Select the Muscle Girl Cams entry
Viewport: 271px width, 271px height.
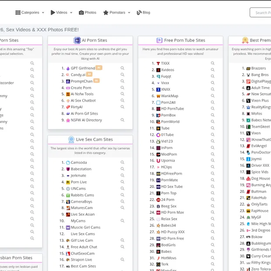85,227
